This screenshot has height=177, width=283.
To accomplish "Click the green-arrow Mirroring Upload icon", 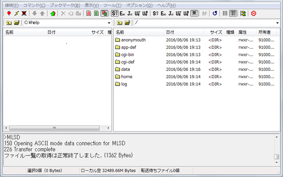I will tap(53, 13).
